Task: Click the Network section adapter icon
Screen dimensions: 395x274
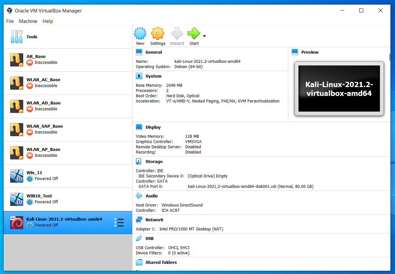Action: coord(139,220)
